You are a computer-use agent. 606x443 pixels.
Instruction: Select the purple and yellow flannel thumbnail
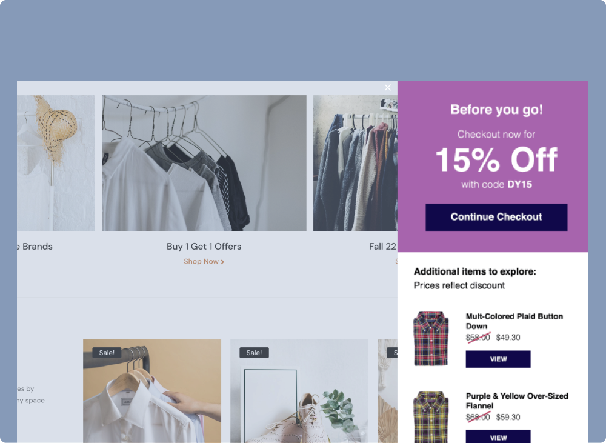431,417
